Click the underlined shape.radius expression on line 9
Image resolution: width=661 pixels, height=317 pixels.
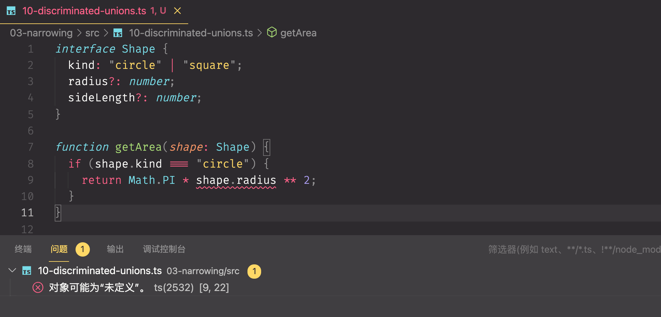click(x=236, y=180)
